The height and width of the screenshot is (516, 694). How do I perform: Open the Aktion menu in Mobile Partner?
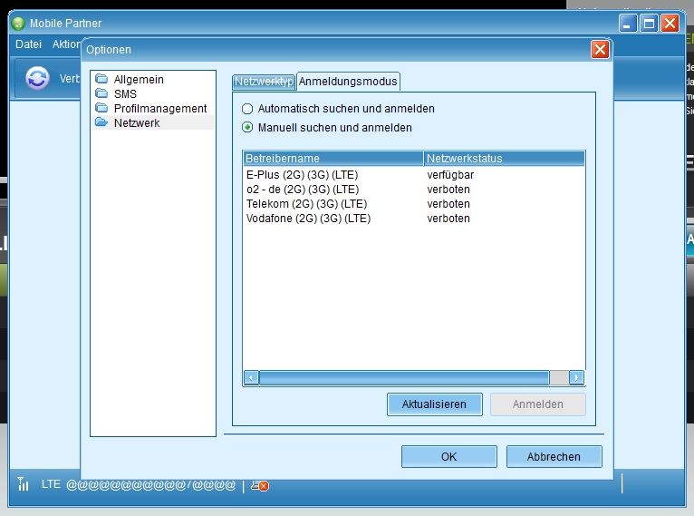point(66,44)
